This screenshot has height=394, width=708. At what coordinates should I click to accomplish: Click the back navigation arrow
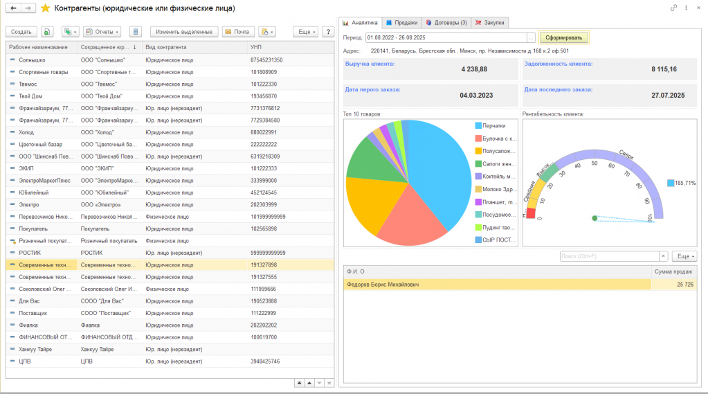13,8
